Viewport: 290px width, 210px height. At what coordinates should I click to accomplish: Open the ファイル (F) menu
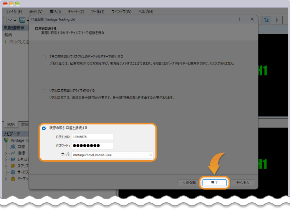click(14, 11)
